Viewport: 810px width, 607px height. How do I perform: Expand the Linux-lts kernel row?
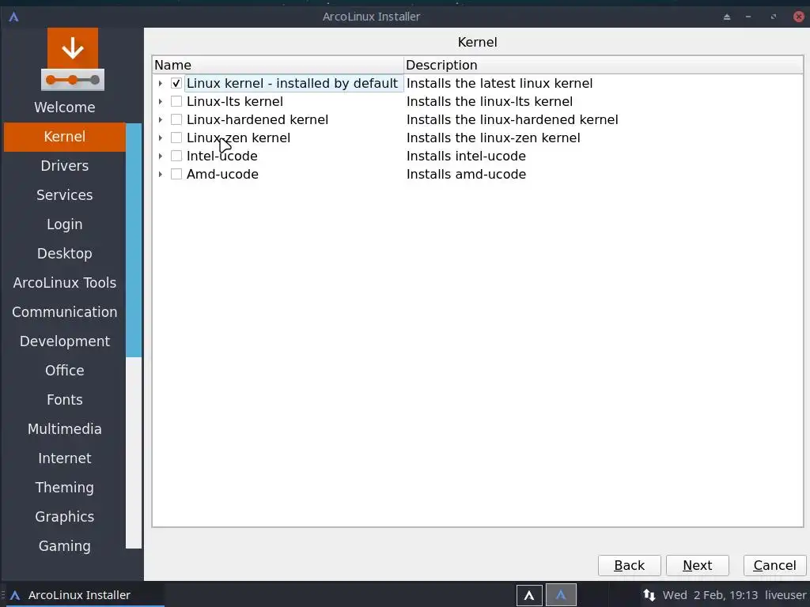point(160,101)
